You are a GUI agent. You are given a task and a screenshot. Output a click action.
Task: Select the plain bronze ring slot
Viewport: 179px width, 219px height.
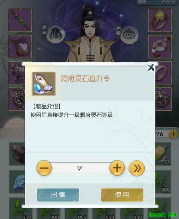pos(164,73)
